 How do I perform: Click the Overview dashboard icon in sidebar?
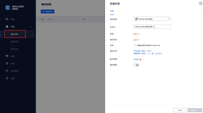tap(7, 19)
